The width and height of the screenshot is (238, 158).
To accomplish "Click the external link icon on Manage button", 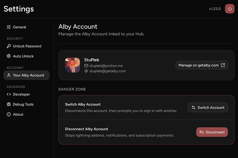I will [x=223, y=65].
